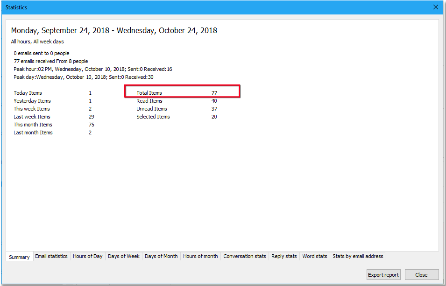Open the Stats by email address tab
The height and width of the screenshot is (286, 446).
[x=357, y=256]
